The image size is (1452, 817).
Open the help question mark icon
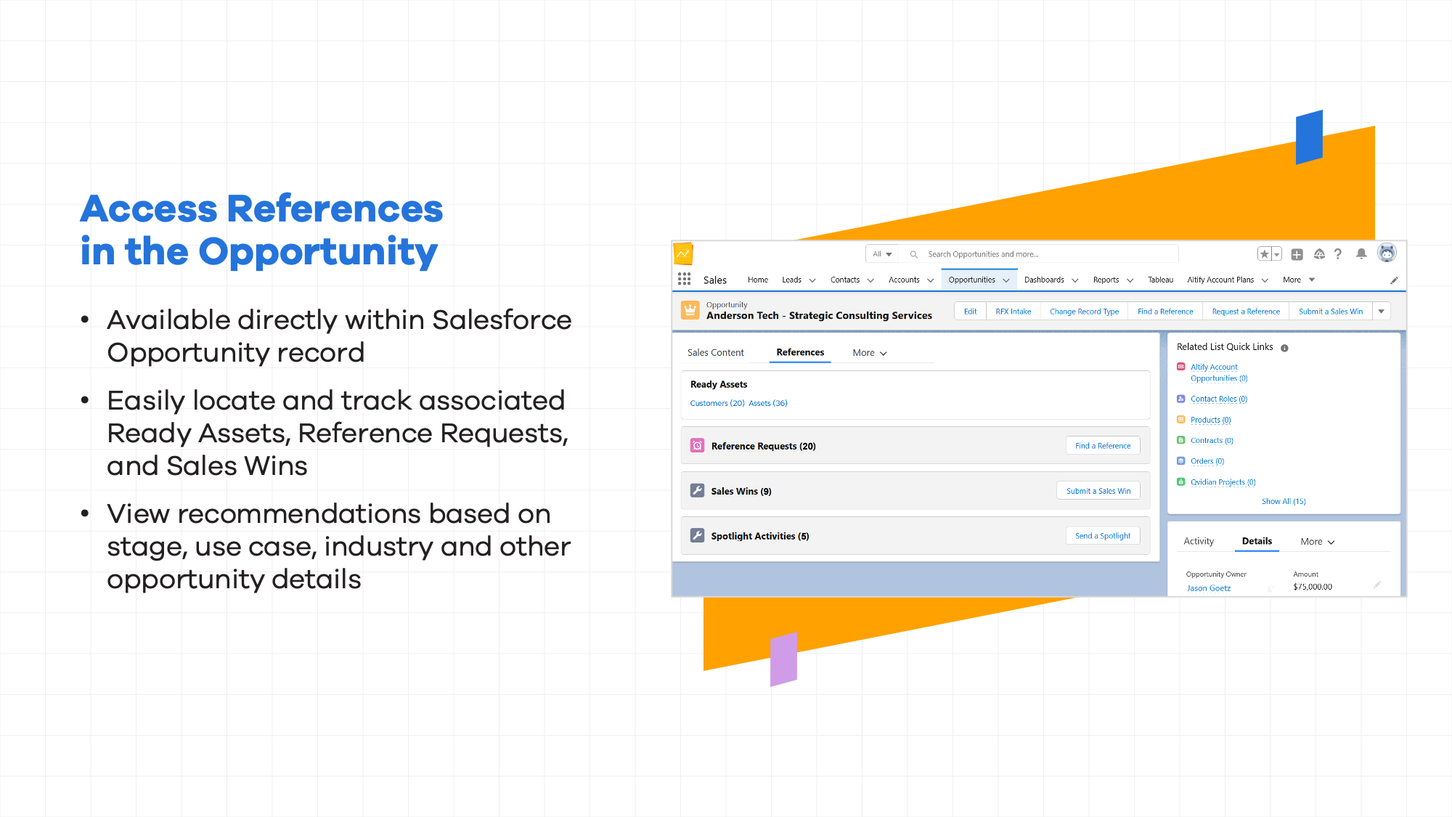[x=1338, y=254]
